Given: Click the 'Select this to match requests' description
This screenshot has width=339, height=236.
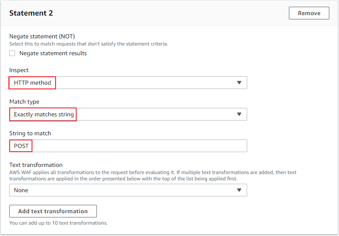Looking at the screenshot, I should click(88, 44).
